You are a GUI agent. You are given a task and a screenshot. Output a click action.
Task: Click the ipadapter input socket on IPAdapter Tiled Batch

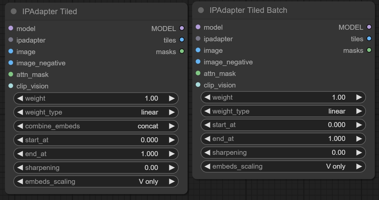point(198,39)
